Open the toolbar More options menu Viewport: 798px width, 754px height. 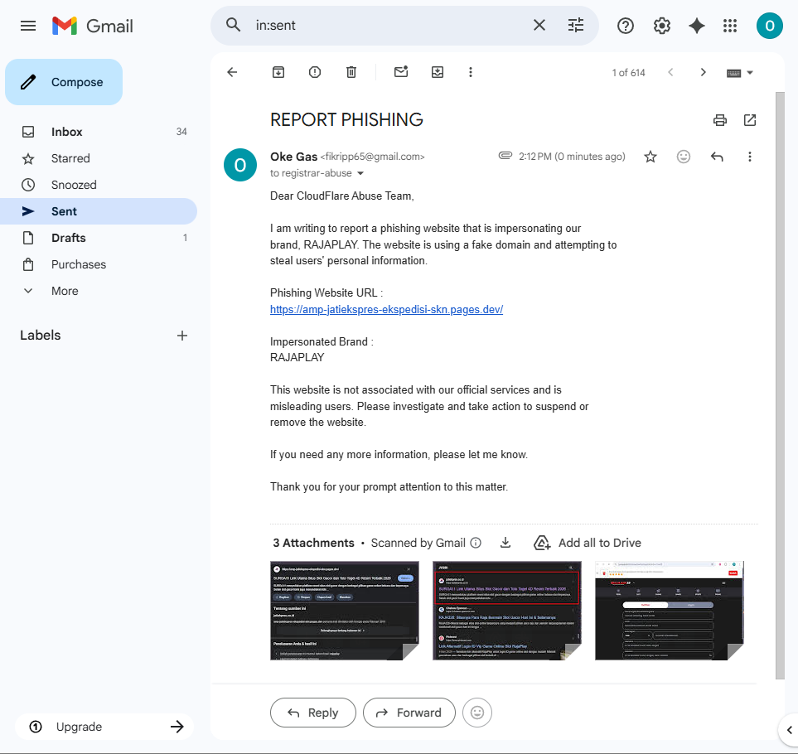coord(470,72)
